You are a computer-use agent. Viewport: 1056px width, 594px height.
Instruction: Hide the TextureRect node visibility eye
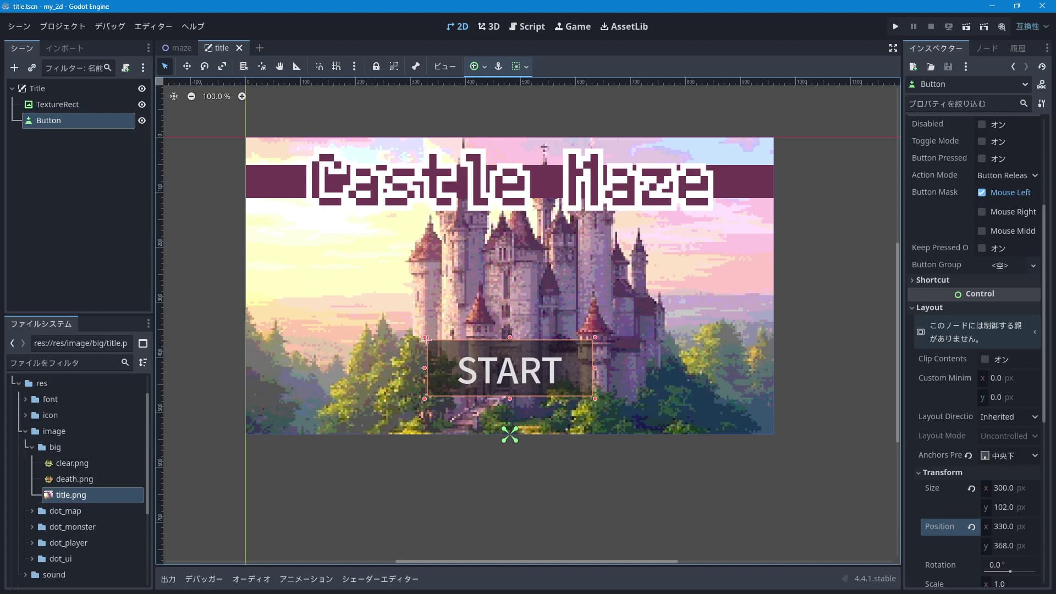point(142,105)
